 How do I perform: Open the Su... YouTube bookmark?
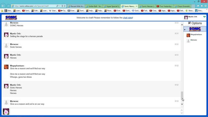[62, 11]
